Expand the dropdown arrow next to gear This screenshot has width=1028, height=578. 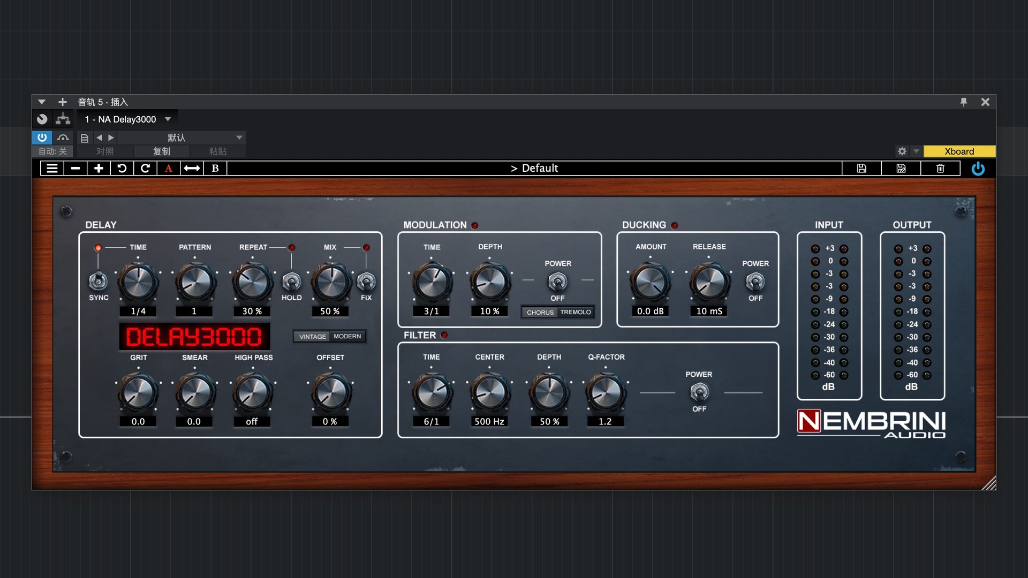point(916,151)
